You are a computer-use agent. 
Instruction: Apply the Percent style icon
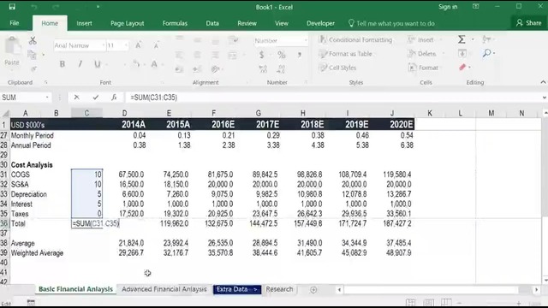282,55
